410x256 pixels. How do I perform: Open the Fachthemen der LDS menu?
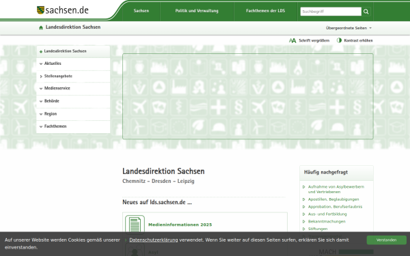pyautogui.click(x=265, y=11)
